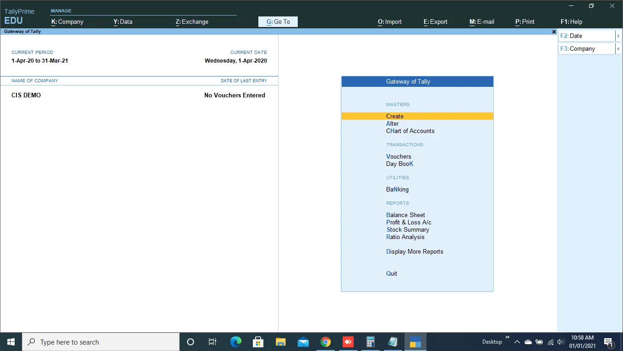The image size is (623, 351).
Task: Show hidden system tray icons
Action: pos(517,342)
